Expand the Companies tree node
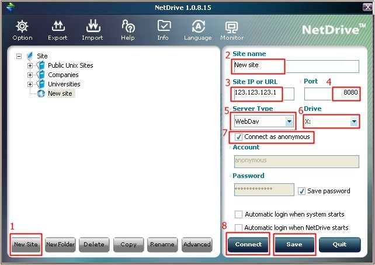 tap(30, 75)
